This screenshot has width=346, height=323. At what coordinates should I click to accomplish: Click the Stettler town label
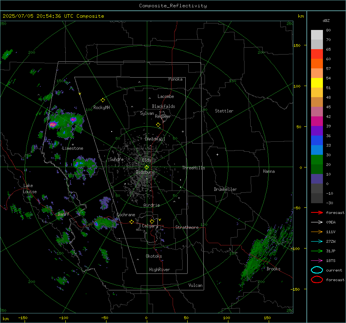[224, 111]
